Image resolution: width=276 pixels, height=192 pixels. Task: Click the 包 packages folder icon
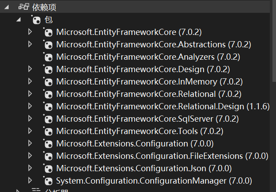coord(37,20)
